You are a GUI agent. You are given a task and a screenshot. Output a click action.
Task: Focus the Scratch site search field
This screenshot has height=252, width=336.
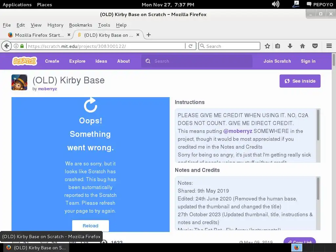(x=197, y=61)
